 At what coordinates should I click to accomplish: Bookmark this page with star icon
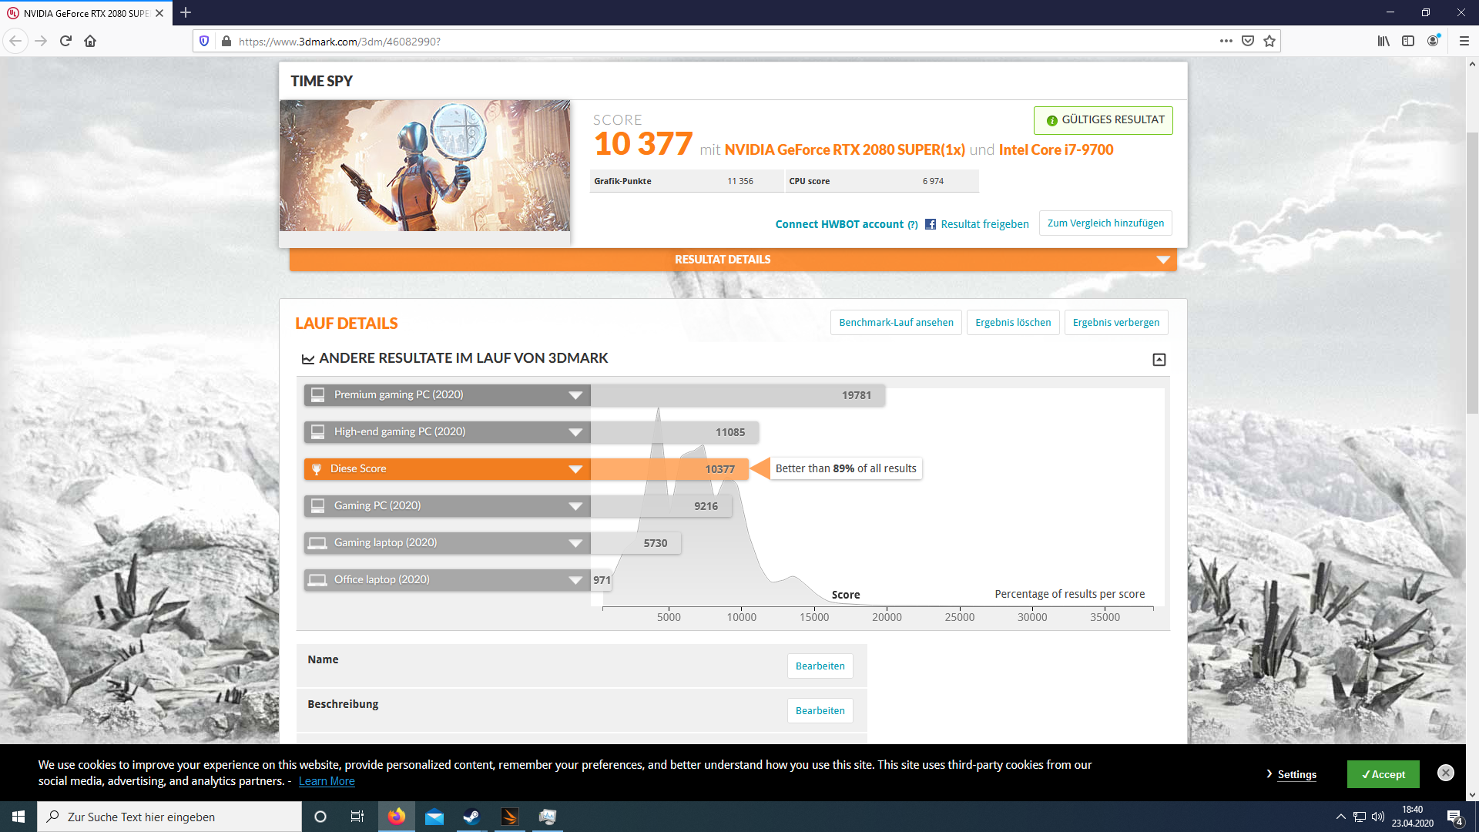[1269, 41]
